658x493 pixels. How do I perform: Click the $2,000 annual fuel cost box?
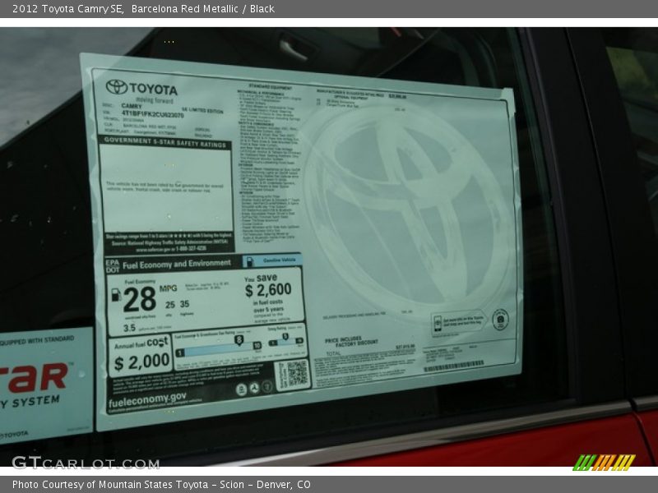pos(141,357)
